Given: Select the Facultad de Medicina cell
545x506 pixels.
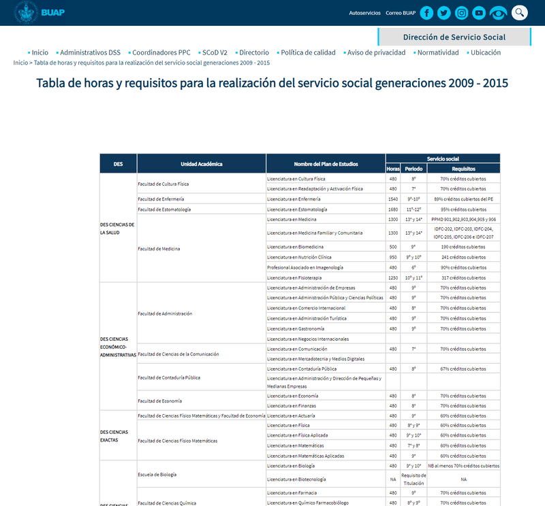Looking at the screenshot, I should pyautogui.click(x=201, y=248).
